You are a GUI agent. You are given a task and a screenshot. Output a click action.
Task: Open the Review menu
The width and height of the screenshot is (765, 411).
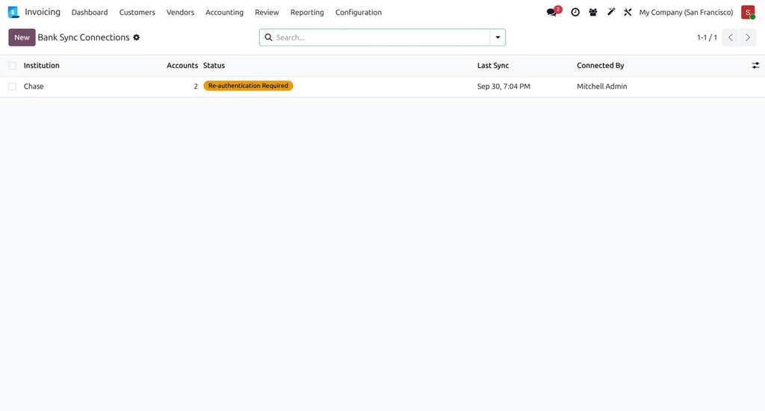[267, 12]
